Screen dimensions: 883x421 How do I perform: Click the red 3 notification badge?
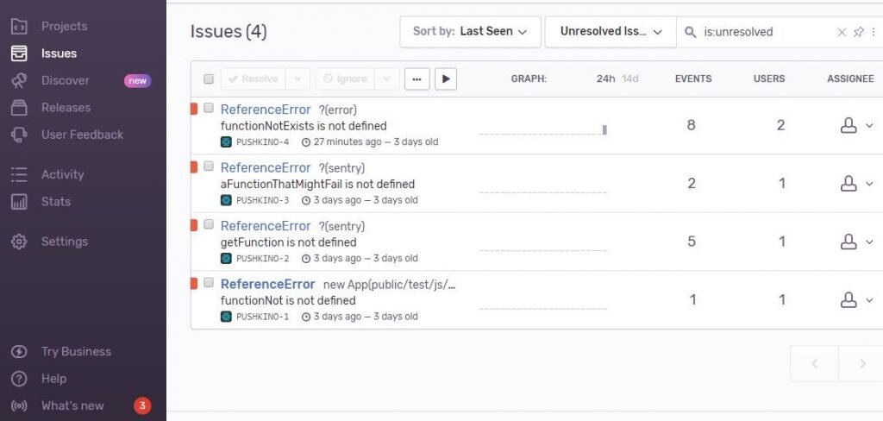tap(142, 405)
